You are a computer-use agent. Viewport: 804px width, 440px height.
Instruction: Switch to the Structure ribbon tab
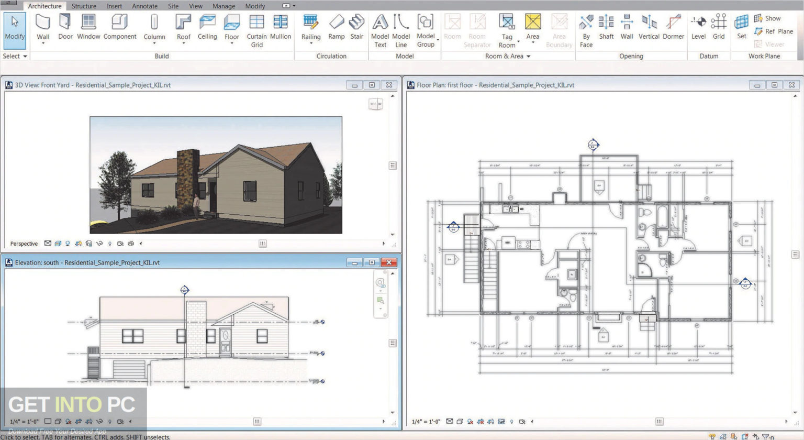(x=84, y=6)
